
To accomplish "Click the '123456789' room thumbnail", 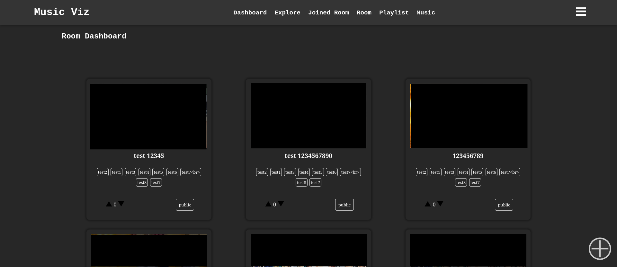I will (469, 116).
